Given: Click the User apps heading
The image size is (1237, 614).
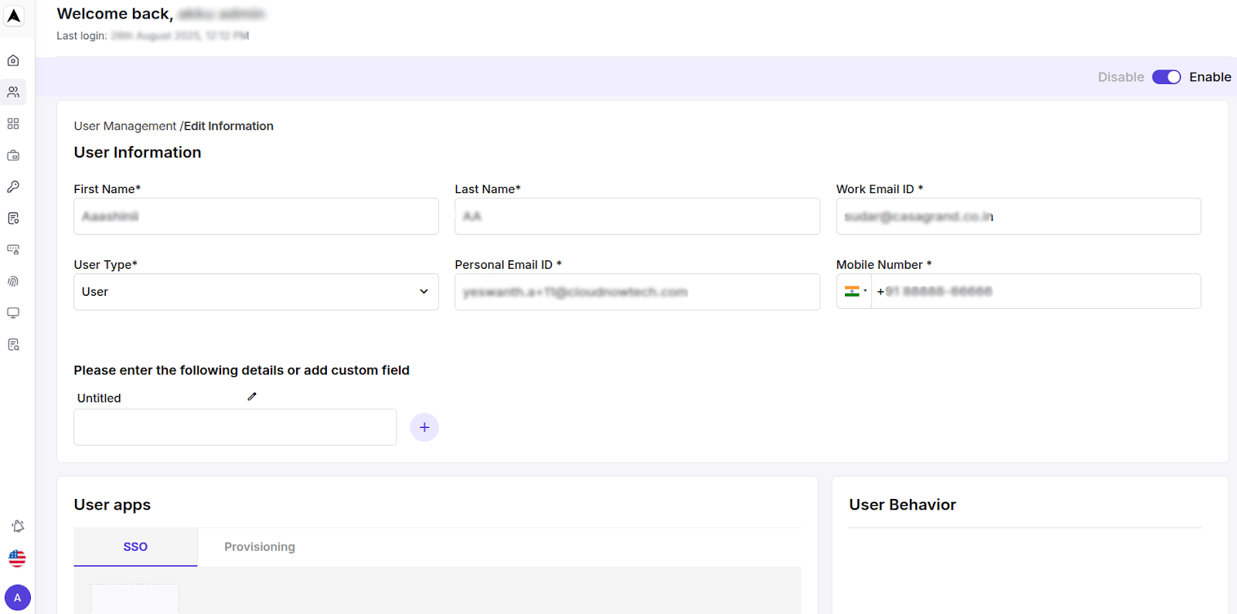Looking at the screenshot, I should (112, 505).
